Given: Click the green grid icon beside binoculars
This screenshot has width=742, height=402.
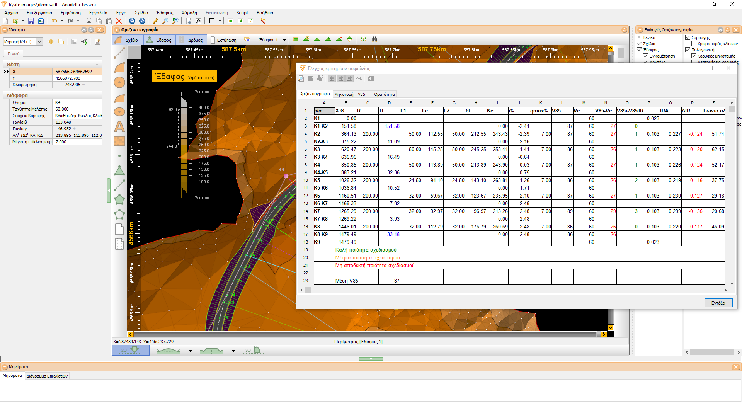Looking at the screenshot, I should point(363,39).
